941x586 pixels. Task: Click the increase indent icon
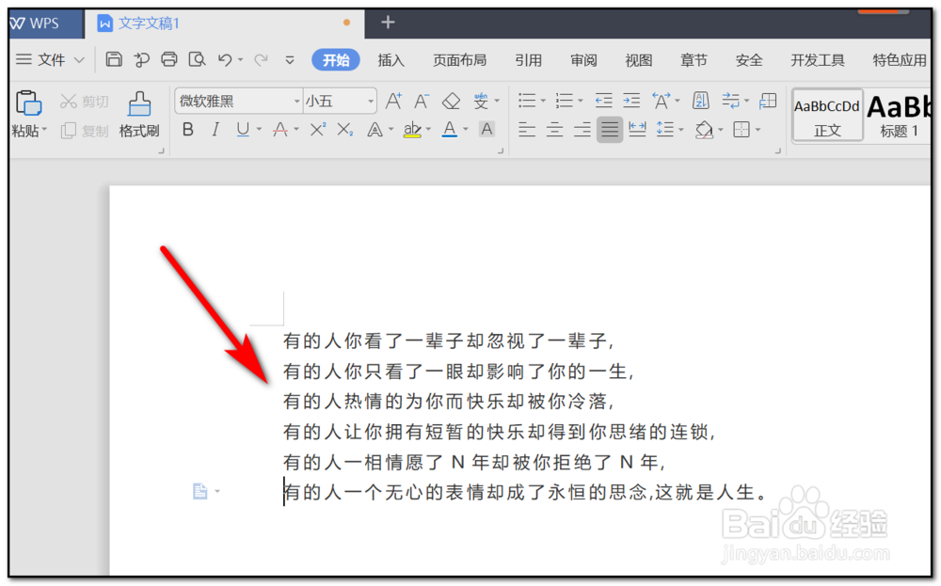tap(632, 101)
